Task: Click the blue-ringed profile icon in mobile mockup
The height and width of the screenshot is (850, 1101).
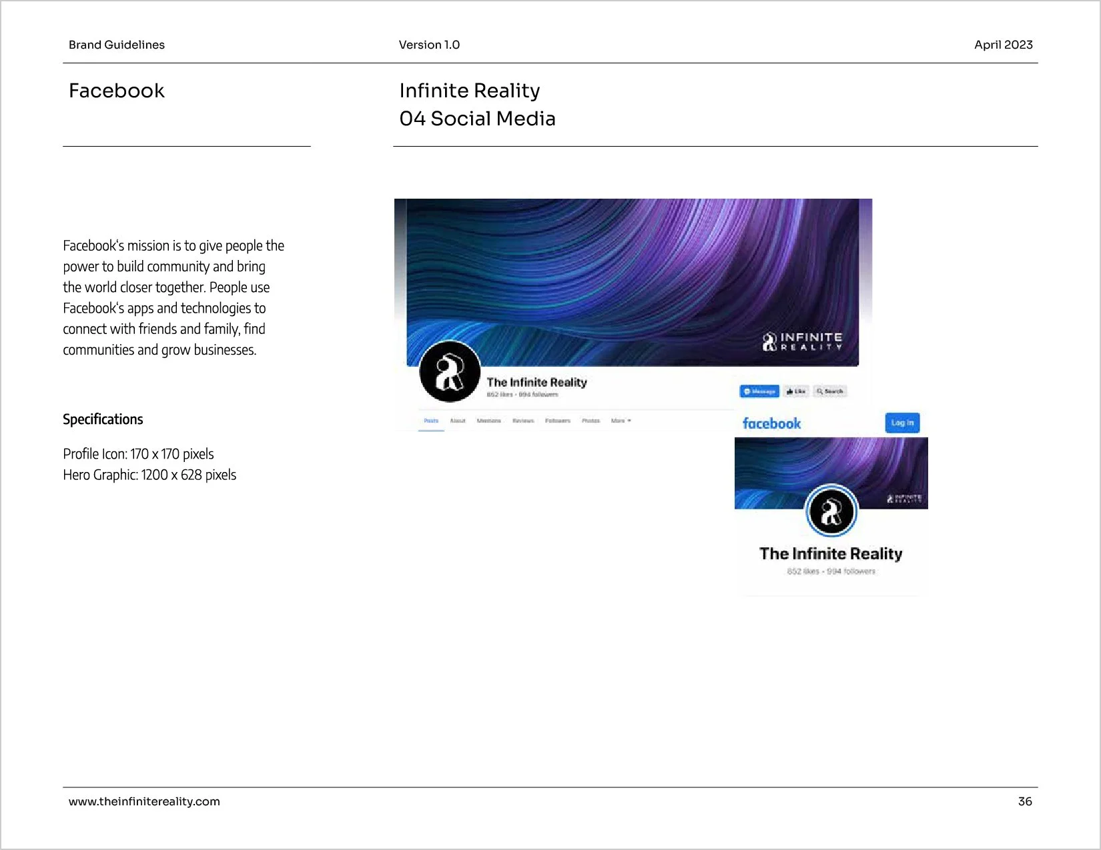Action: pos(831,511)
